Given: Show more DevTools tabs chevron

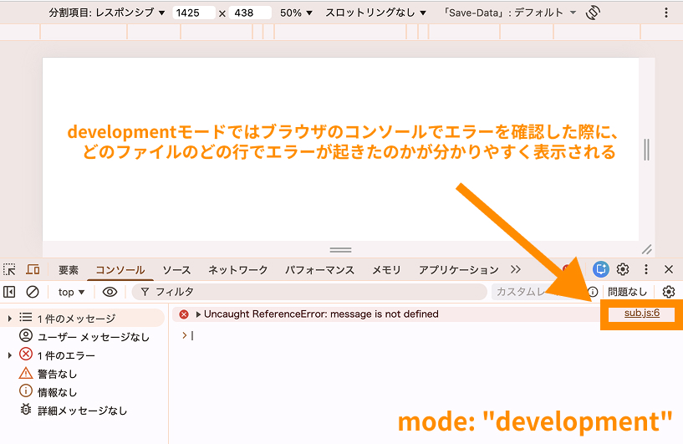Looking at the screenshot, I should (516, 269).
